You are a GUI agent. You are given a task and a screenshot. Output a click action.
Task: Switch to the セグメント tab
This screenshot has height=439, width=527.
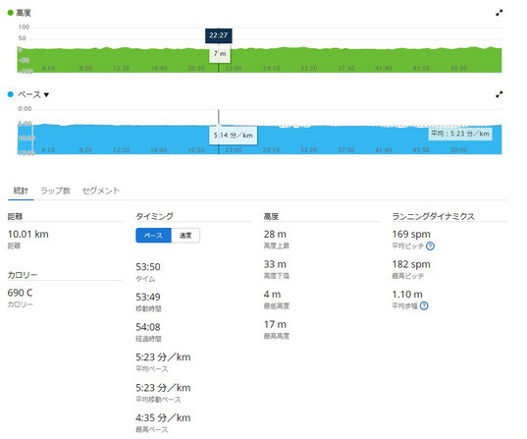[101, 191]
